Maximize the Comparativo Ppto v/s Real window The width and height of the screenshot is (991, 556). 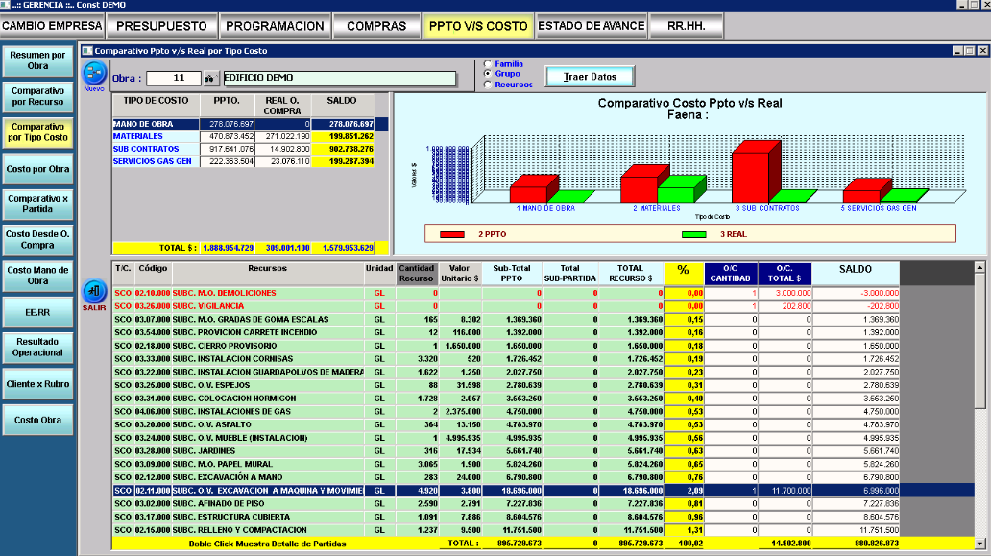pyautogui.click(x=969, y=50)
